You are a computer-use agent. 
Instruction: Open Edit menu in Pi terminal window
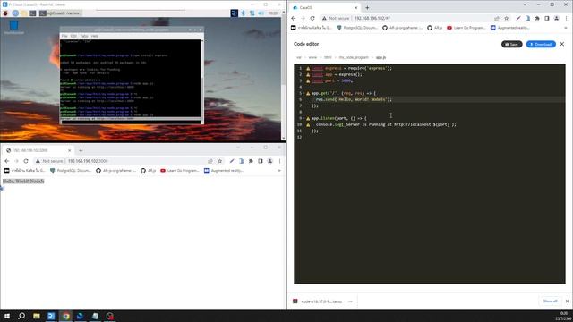[x=73, y=36]
